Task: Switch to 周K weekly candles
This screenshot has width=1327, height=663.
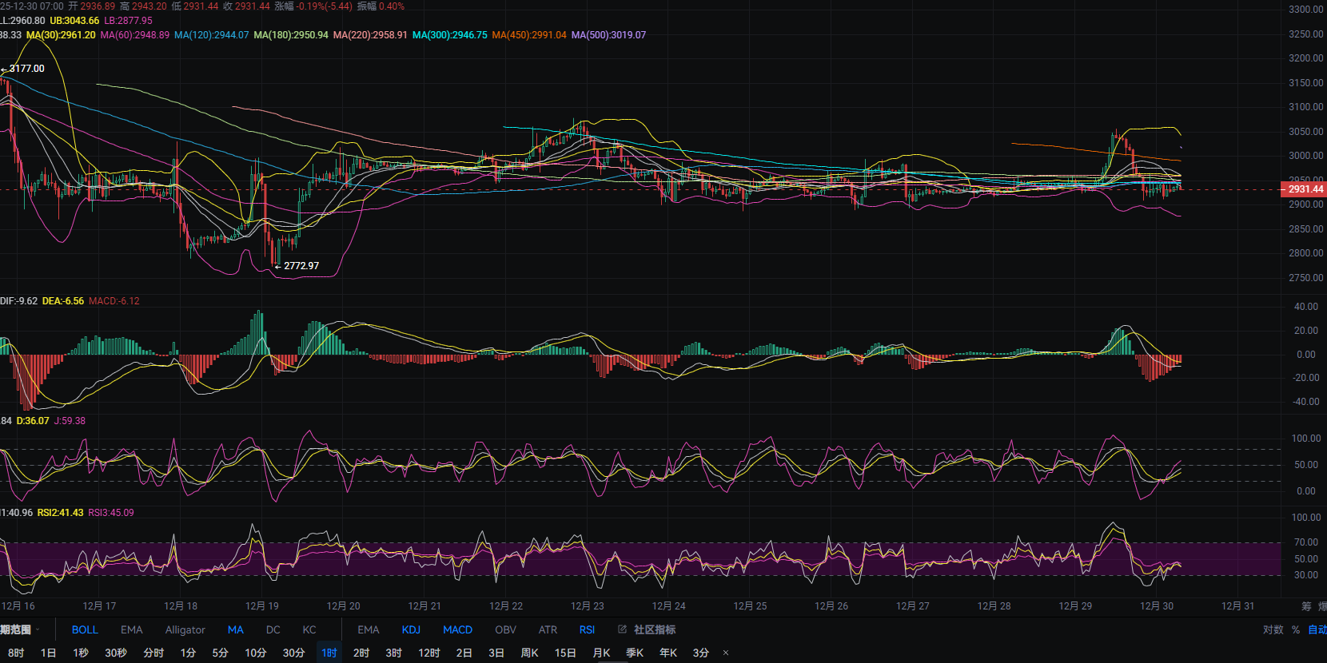Action: 529,653
